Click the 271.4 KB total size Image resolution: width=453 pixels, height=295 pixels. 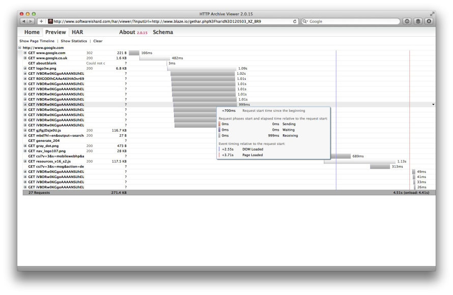(x=119, y=193)
